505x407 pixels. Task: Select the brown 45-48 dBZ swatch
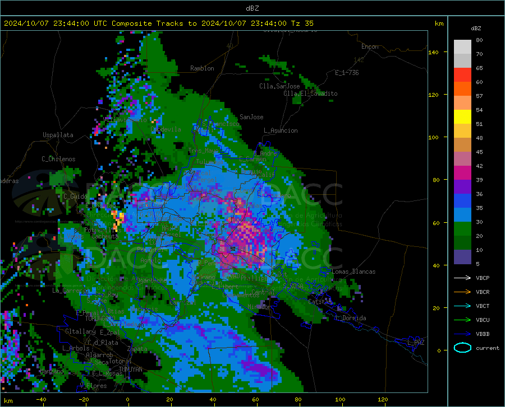[x=462, y=145]
